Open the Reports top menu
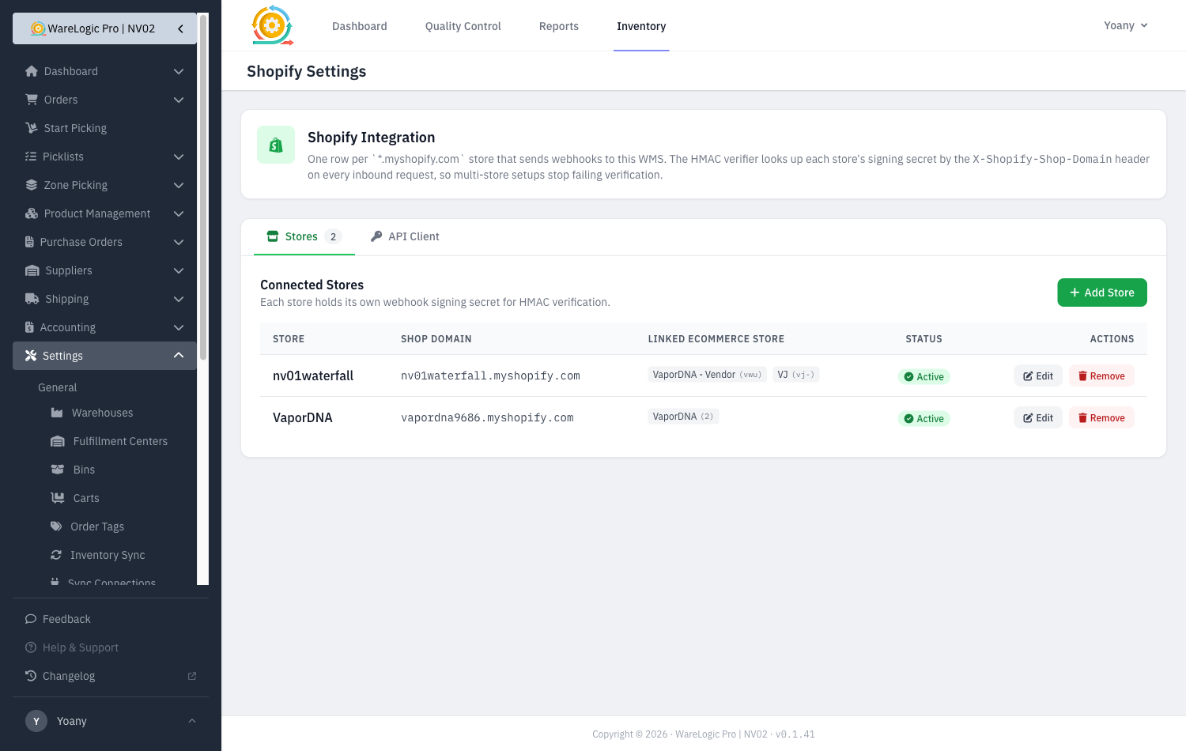Screen dimensions: 1186x751 [559, 26]
